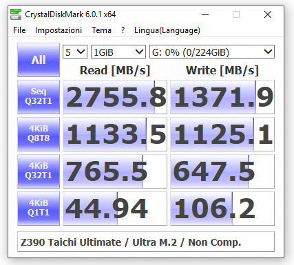Minimize the CrystalDiskMark window
This screenshot has height=265, width=294.
pos(205,14)
